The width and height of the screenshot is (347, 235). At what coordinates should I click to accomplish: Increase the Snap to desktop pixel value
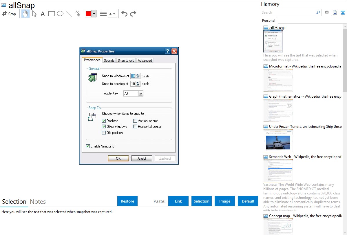pyautogui.click(x=138, y=82)
